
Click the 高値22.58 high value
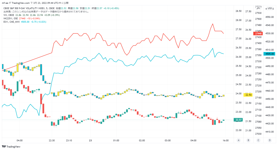click(73, 8)
